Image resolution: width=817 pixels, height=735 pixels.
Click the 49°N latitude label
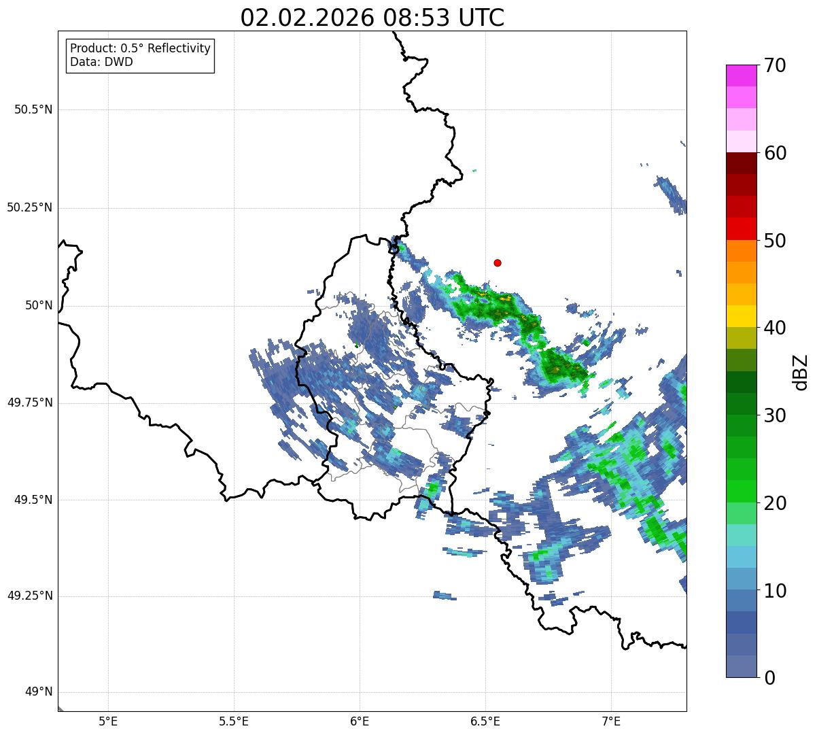tap(39, 692)
